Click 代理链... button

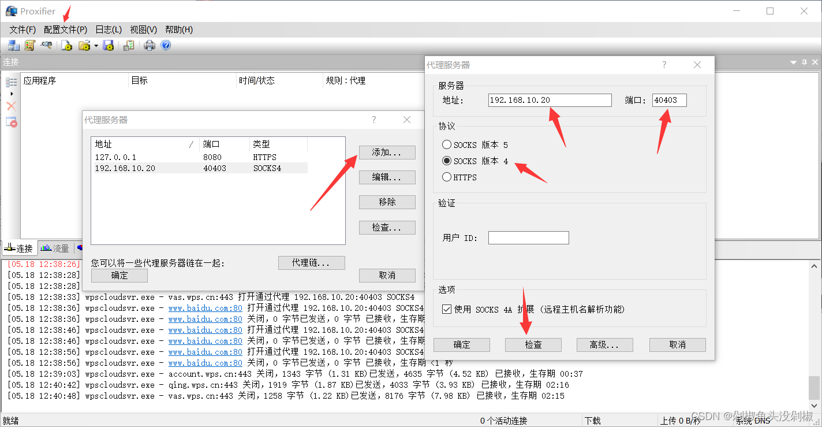(x=312, y=263)
